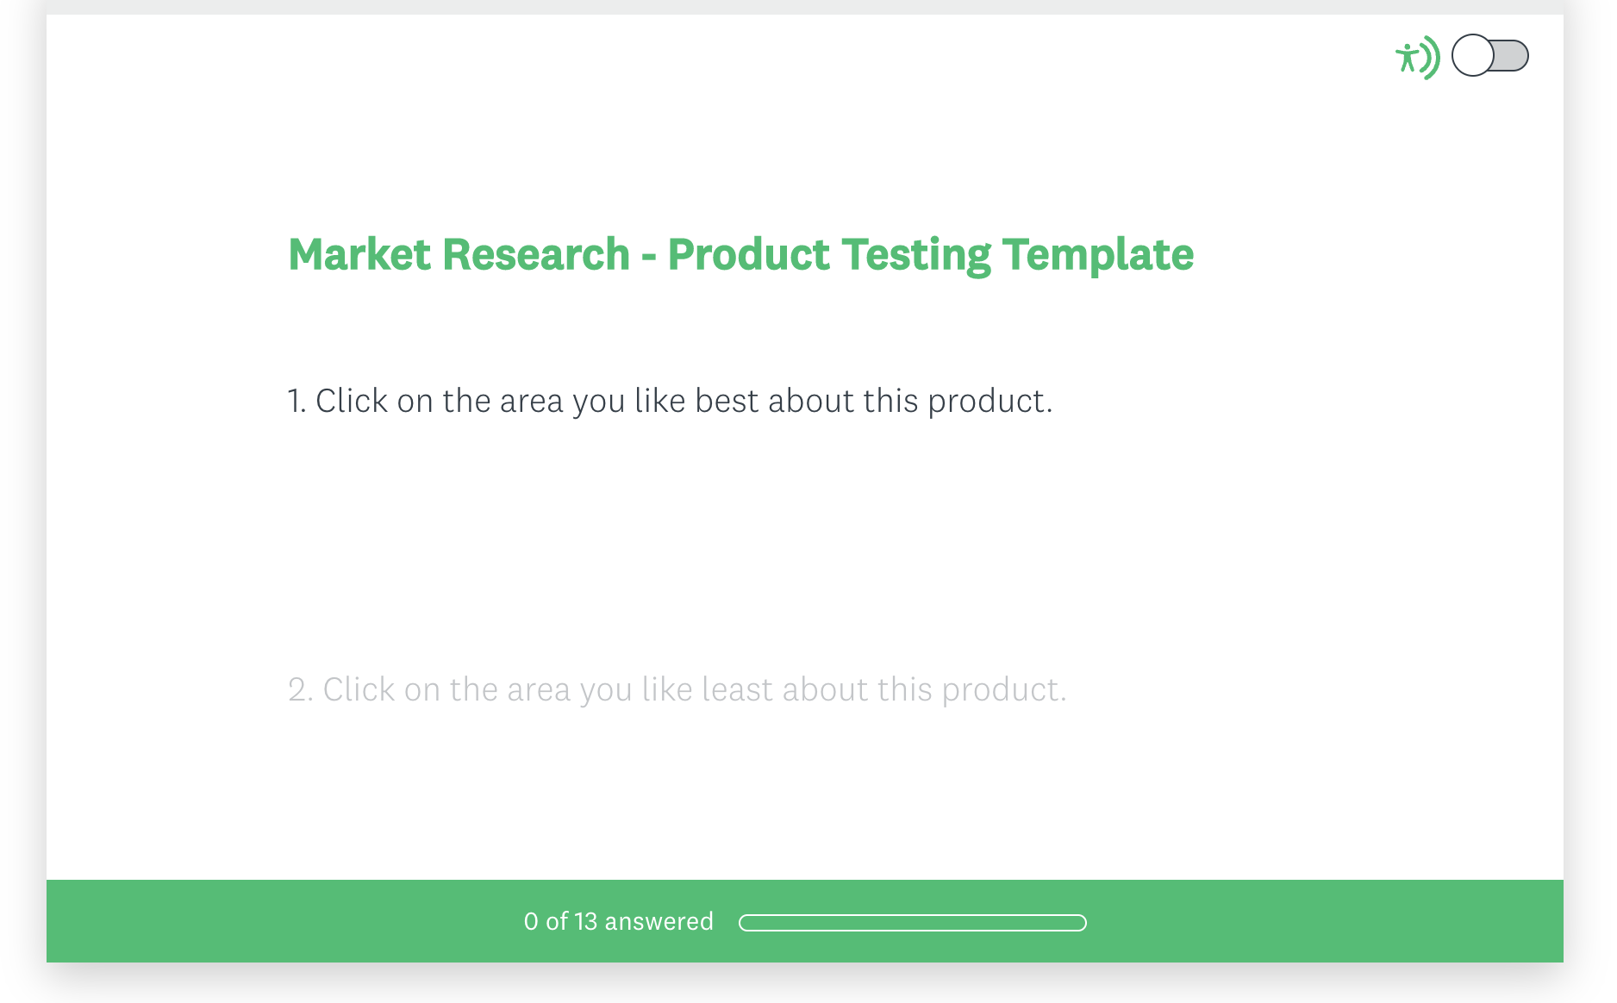1617x1003 pixels.
Task: Click the green screen reader accessibility icon
Action: pos(1418,58)
